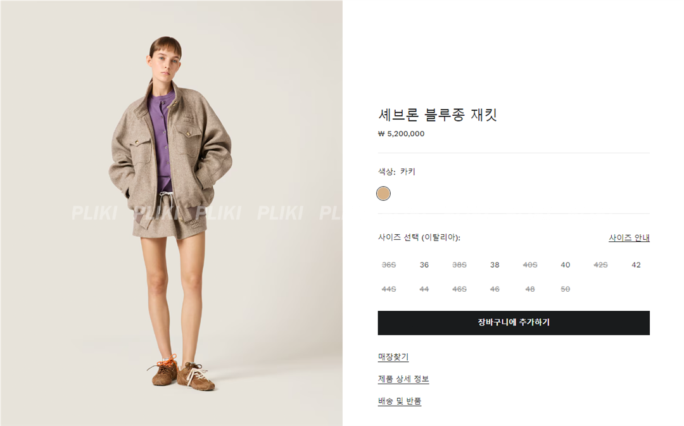
Task: Click 장바구니에 추가하기 add to cart button
Action: click(x=514, y=323)
